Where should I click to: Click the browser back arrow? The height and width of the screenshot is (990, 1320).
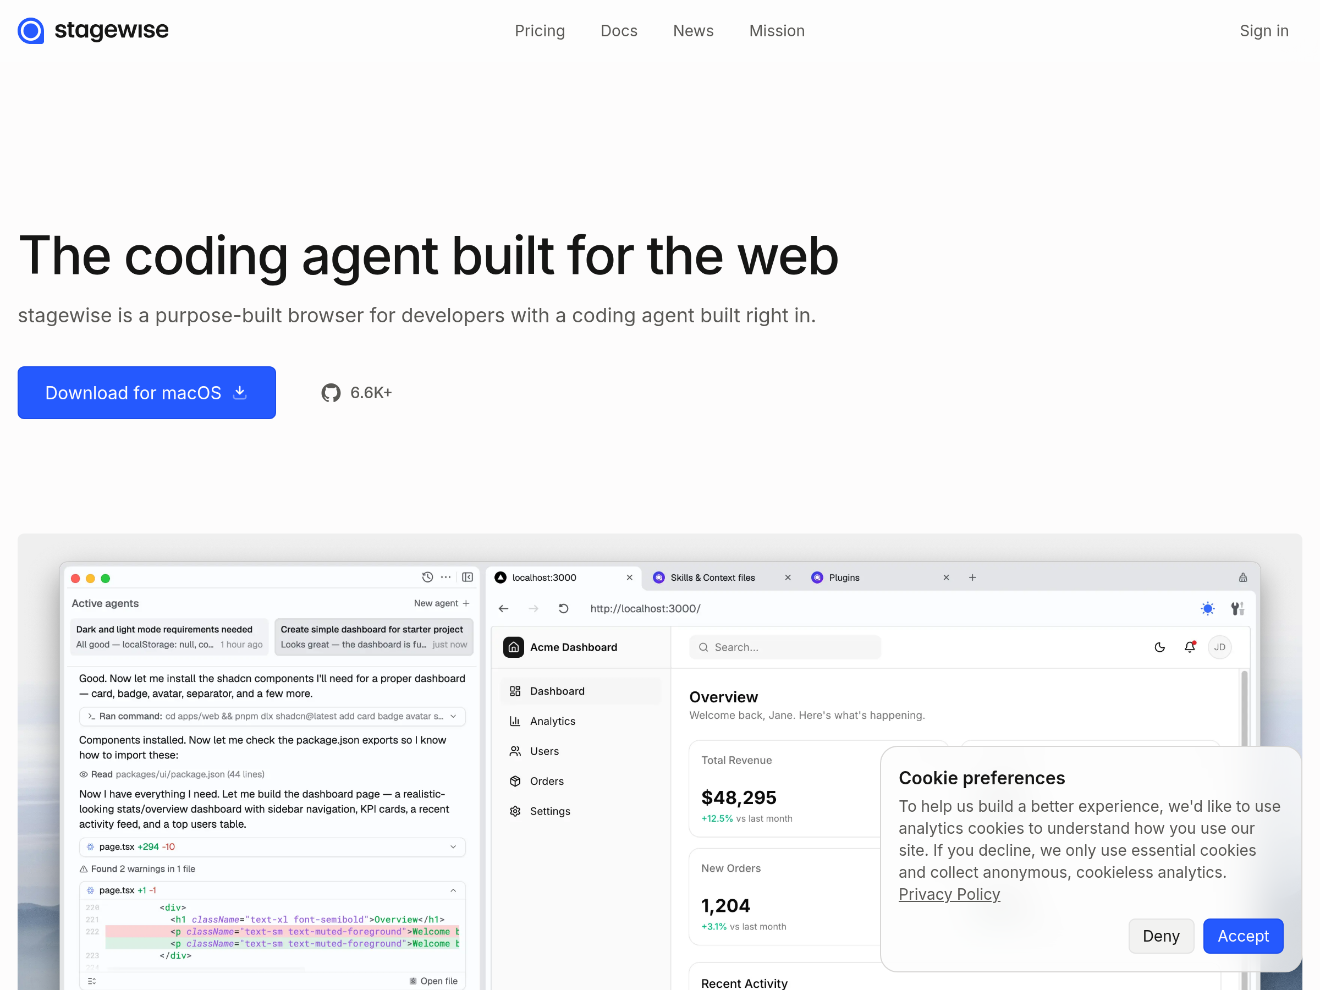point(504,609)
